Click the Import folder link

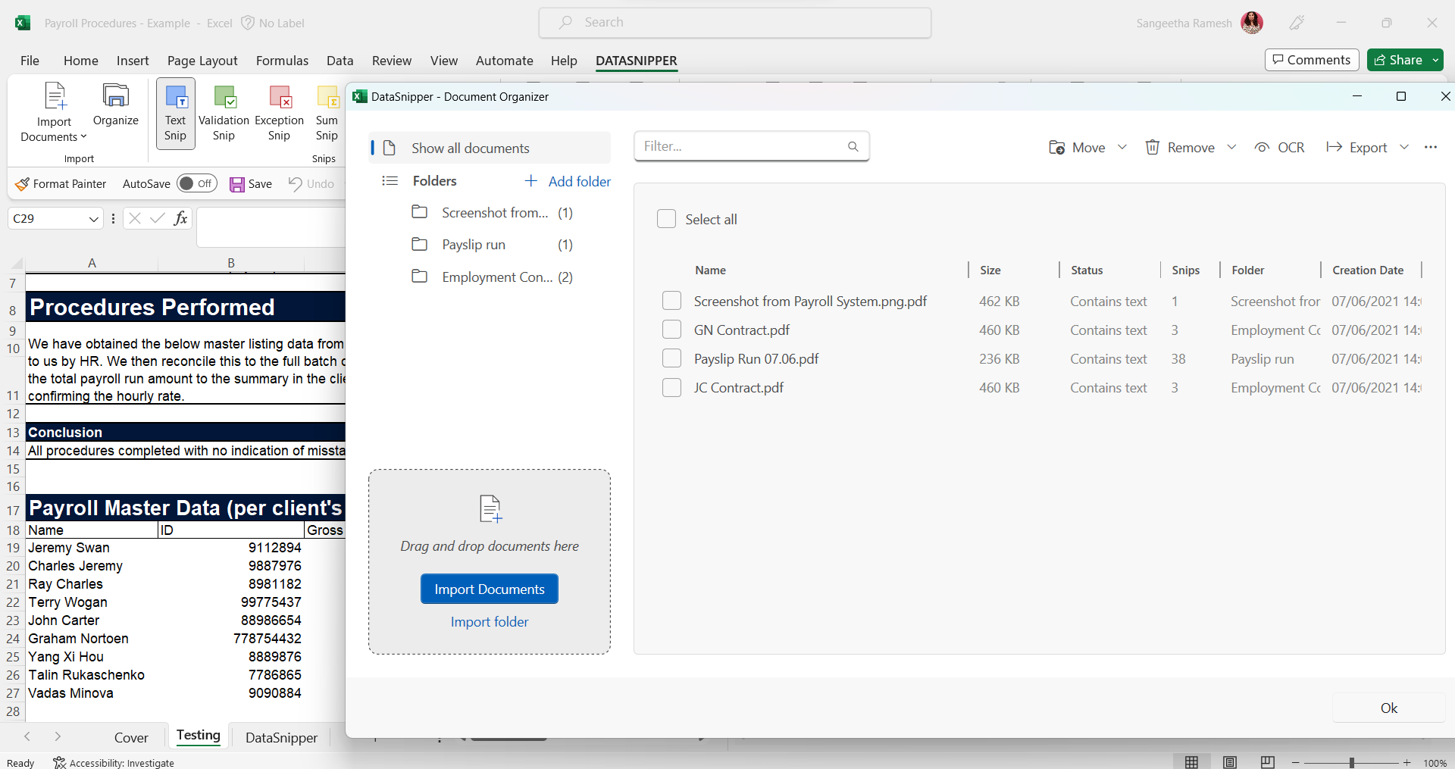[490, 622]
